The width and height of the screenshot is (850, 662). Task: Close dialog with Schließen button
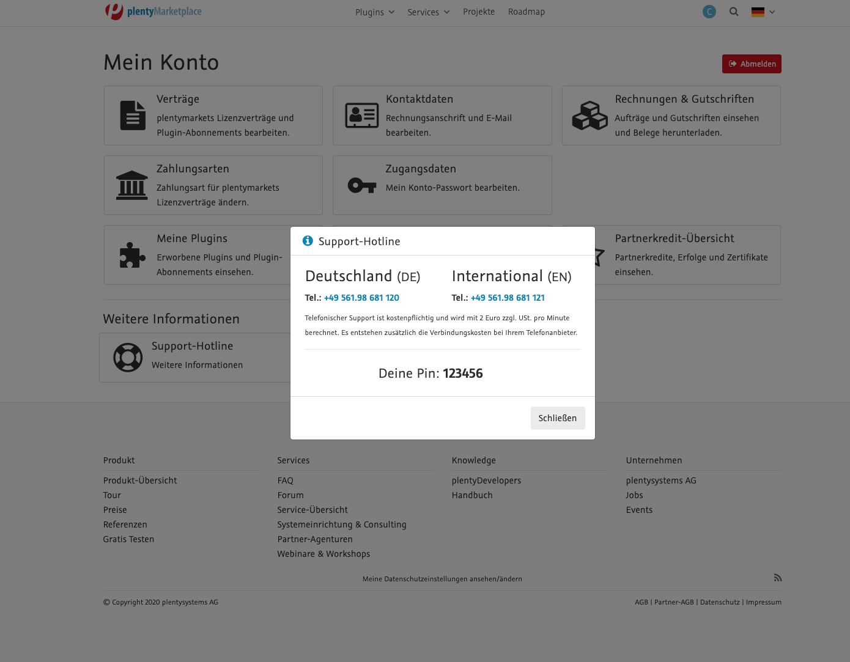click(558, 418)
